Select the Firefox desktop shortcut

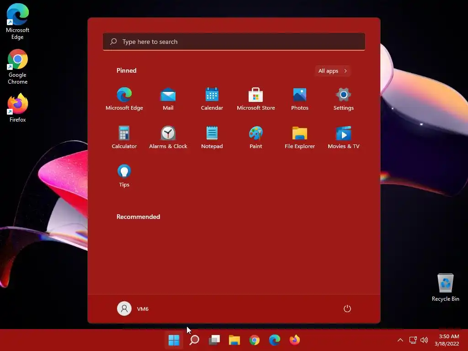(18, 108)
